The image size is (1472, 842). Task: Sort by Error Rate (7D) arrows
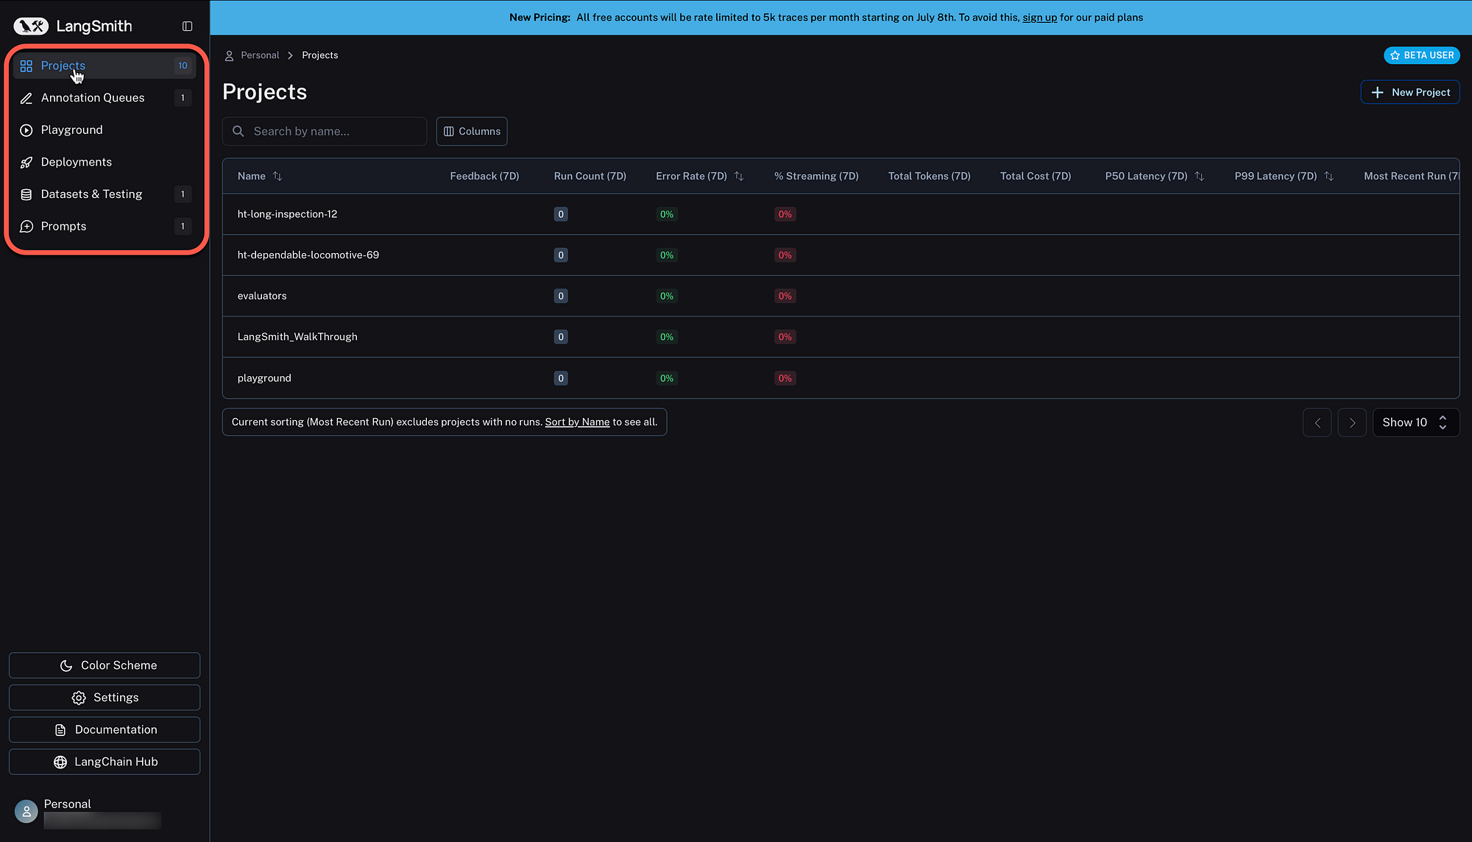coord(739,176)
